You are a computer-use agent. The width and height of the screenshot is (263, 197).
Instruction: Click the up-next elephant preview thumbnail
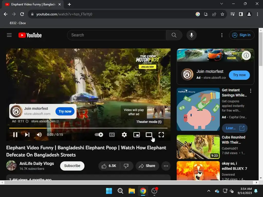point(159,112)
